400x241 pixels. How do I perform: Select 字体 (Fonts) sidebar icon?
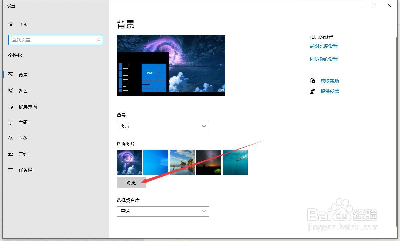(x=11, y=138)
